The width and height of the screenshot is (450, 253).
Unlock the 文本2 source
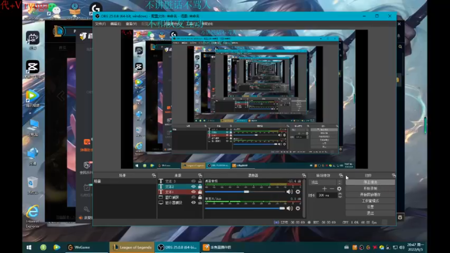pos(200,187)
